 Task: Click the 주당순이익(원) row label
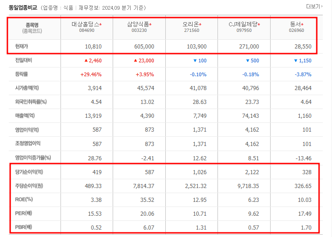[29, 186]
